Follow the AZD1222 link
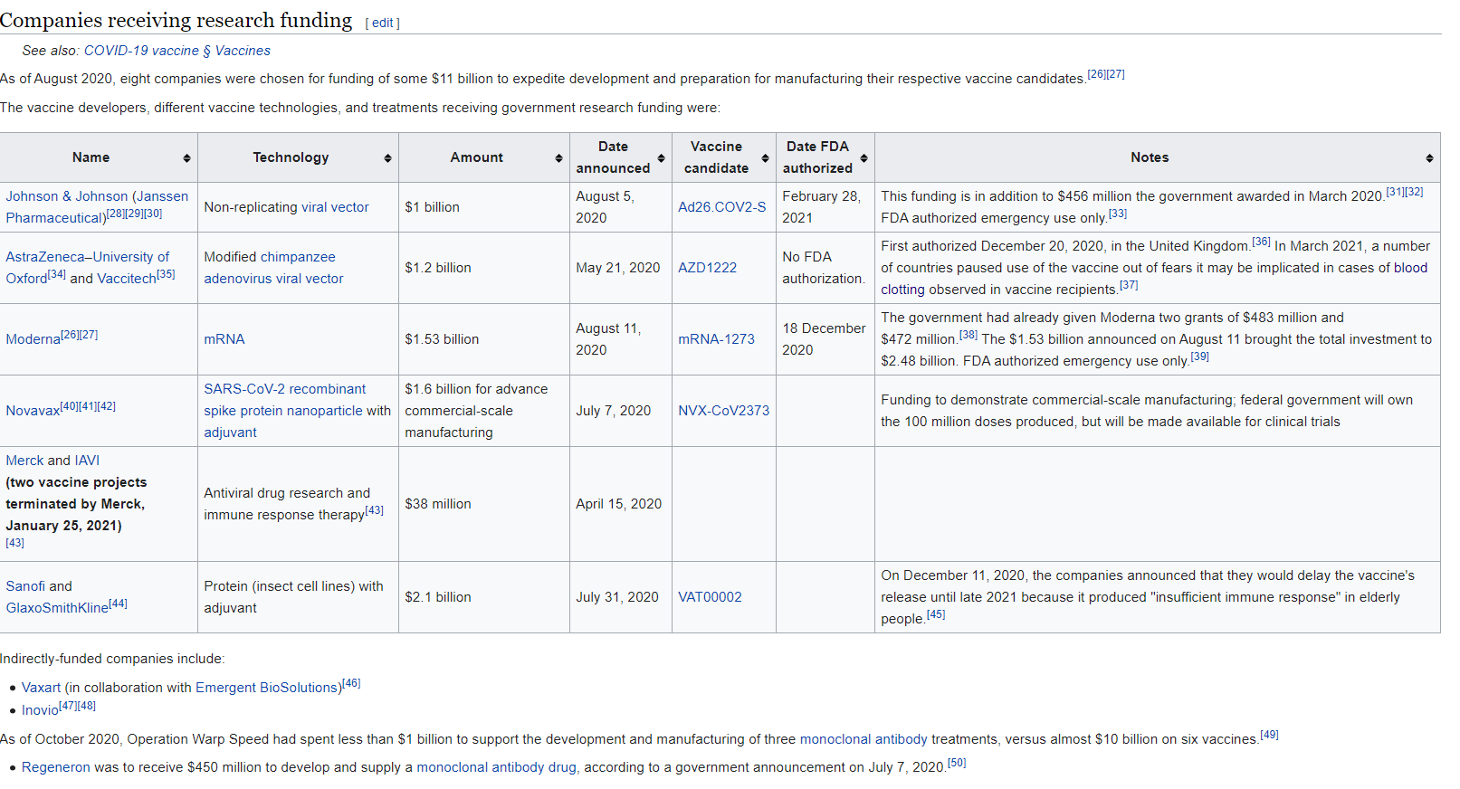The width and height of the screenshot is (1460, 789). 707,268
